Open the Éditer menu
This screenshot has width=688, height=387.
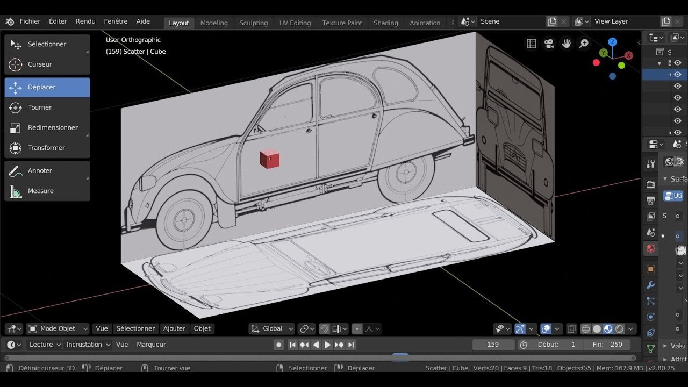point(58,21)
